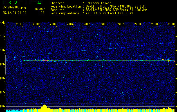Click the 2310 time marker

pos(171,24)
